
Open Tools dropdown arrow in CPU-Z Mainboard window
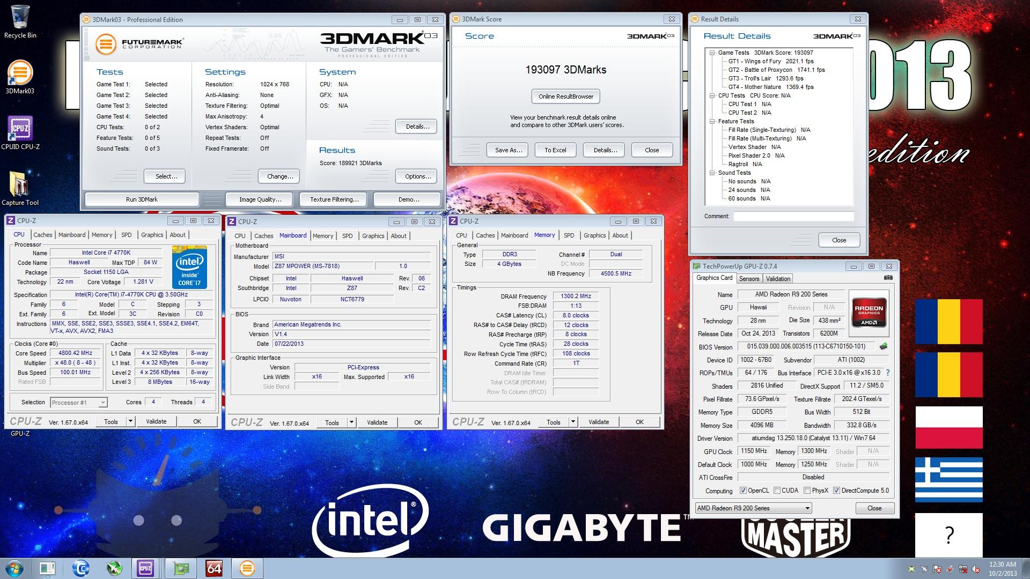pos(351,422)
